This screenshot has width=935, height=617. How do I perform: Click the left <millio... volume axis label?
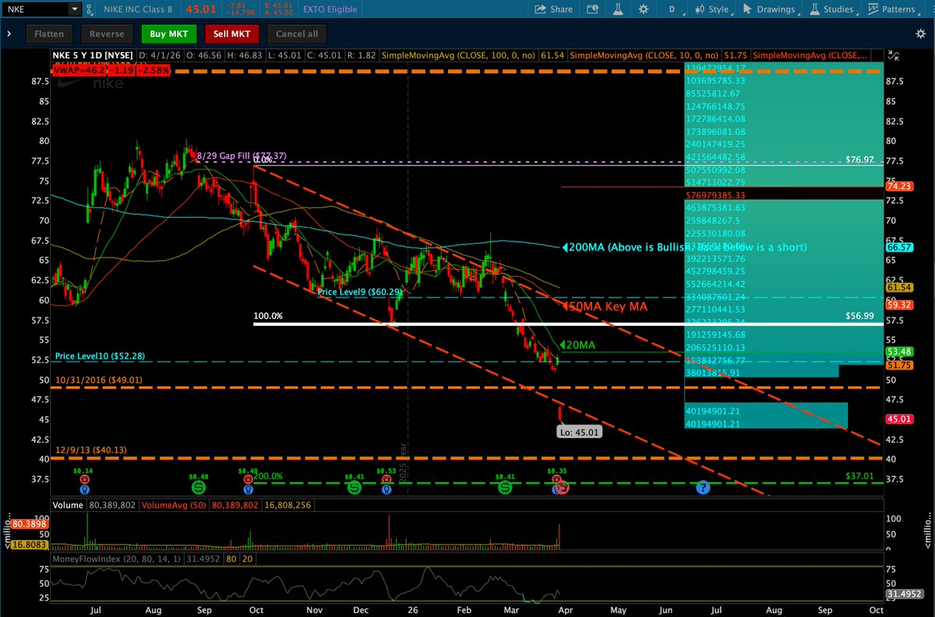point(8,530)
